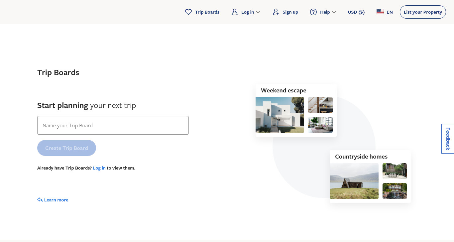Click the Trip Boards page heading
This screenshot has width=454, height=242.
[58, 72]
